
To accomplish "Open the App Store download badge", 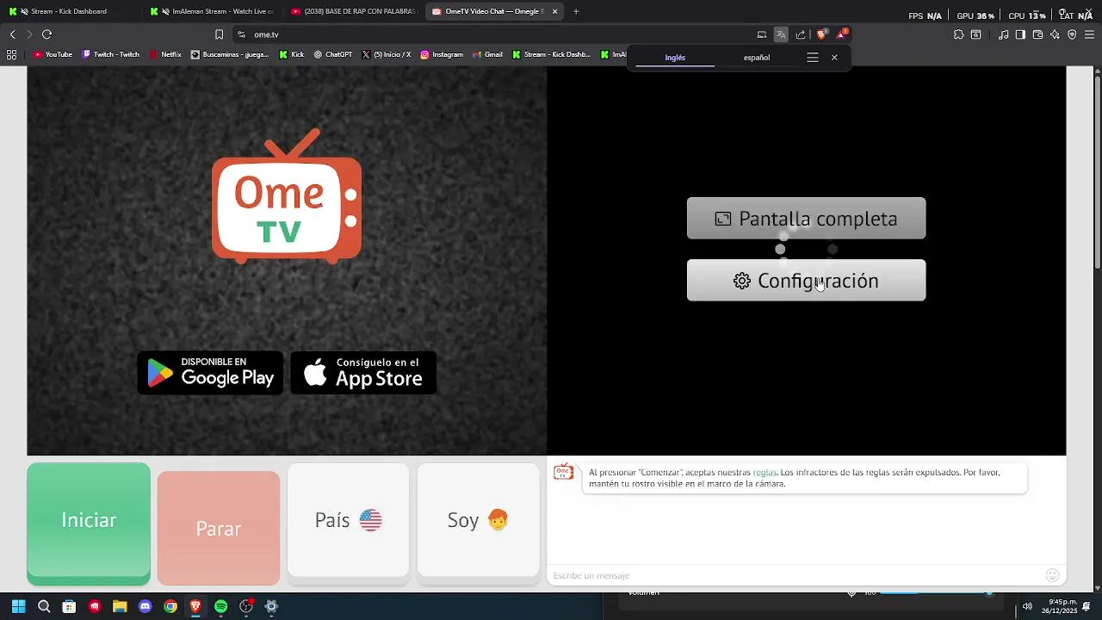I will [x=363, y=373].
